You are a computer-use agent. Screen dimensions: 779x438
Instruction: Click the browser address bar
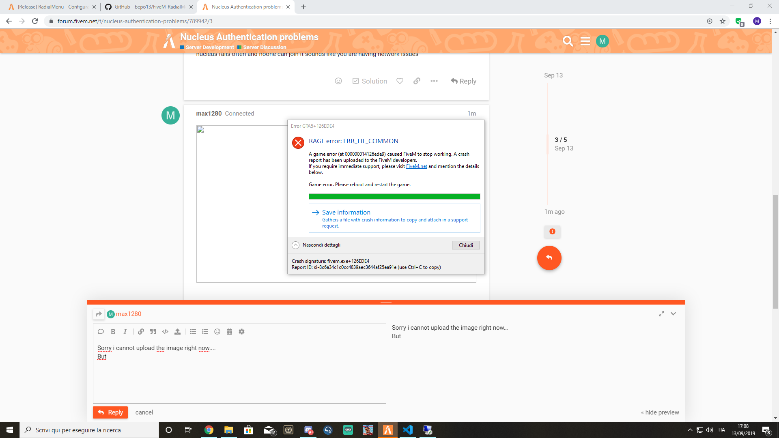373,21
